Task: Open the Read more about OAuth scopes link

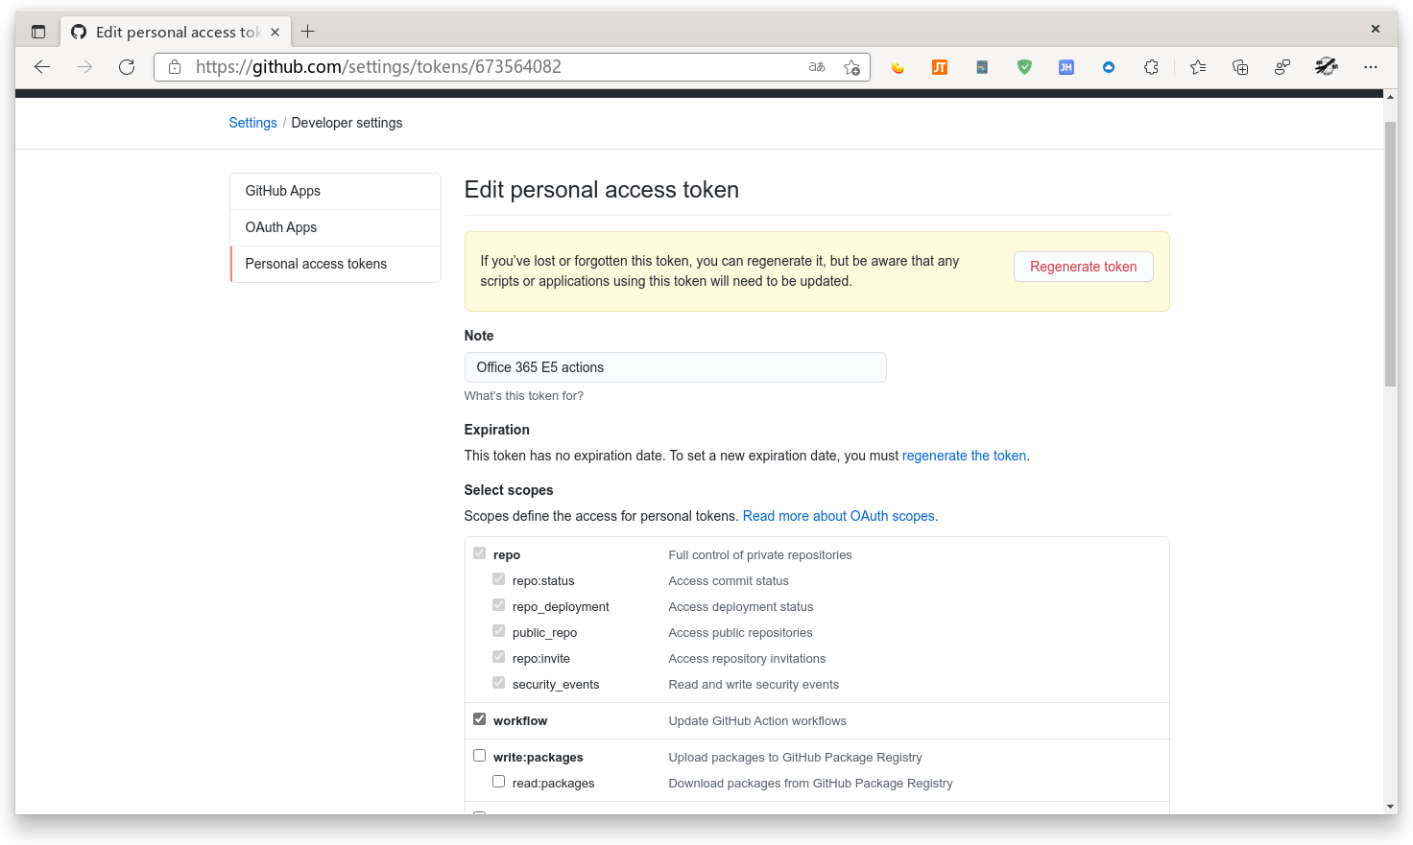Action: click(840, 516)
